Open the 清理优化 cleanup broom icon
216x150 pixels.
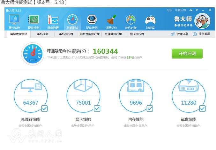111,20
